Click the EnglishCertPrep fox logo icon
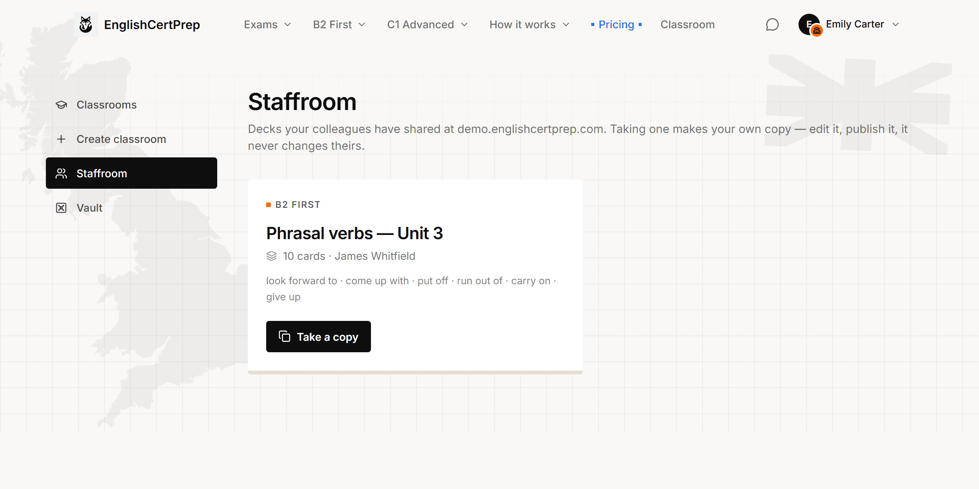Screen dimensions: 979x489 click(x=86, y=24)
